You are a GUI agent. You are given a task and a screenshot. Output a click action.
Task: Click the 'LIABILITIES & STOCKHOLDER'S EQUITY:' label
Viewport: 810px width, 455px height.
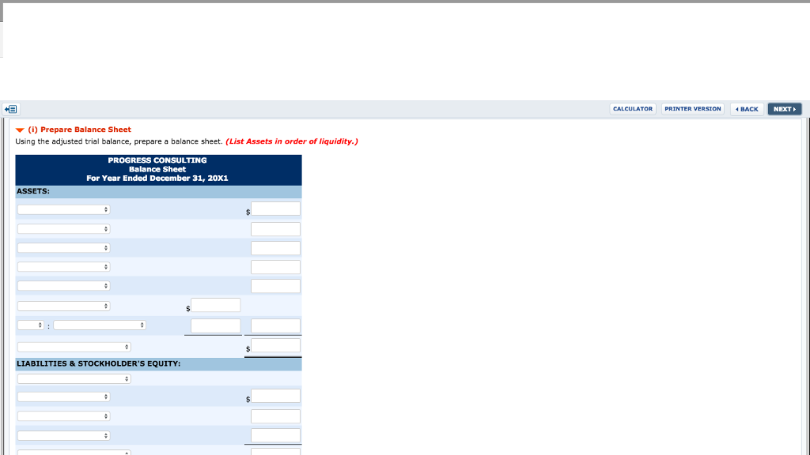[99, 363]
